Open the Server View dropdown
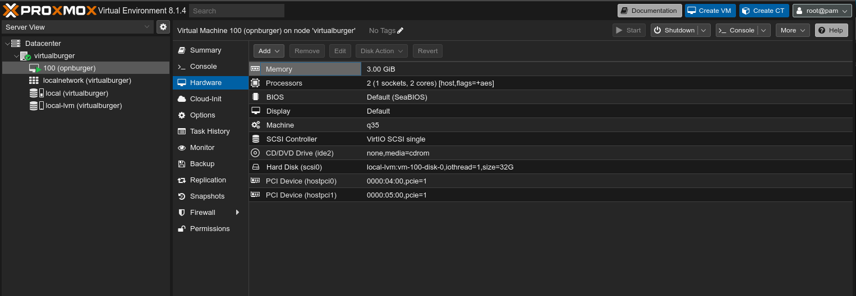This screenshot has width=856, height=296. click(77, 27)
